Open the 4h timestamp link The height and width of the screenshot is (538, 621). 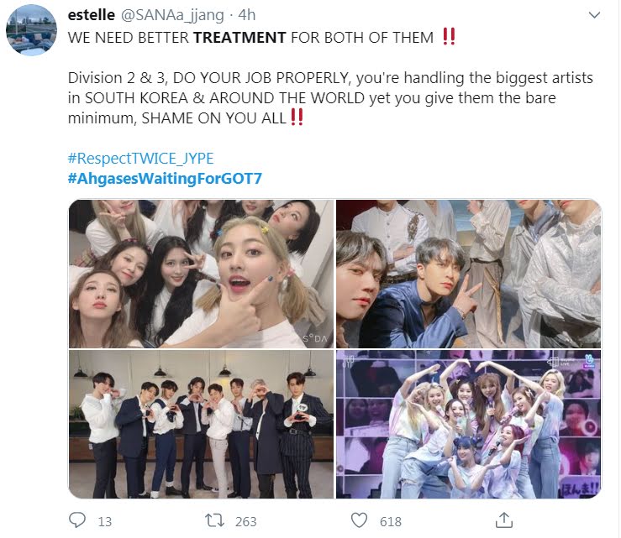click(247, 15)
